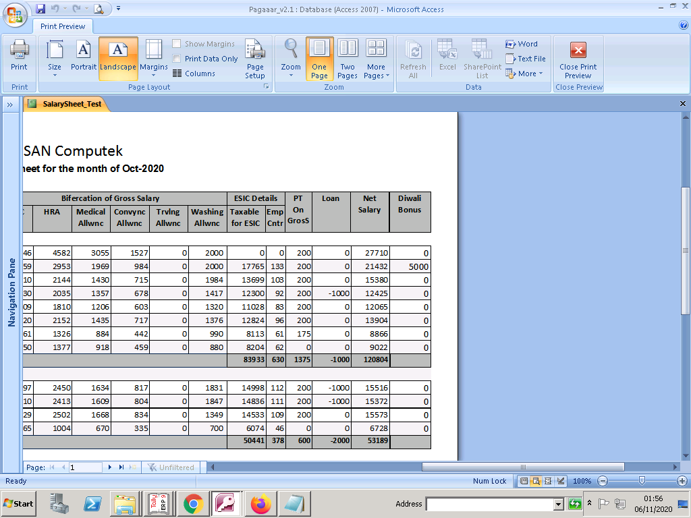Open Tally ERP 9 from taskbar

[x=159, y=503]
